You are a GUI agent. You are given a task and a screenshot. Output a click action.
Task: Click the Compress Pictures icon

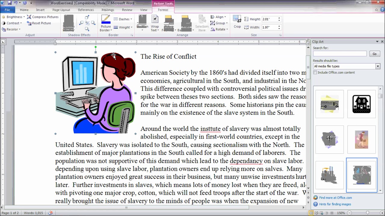coord(29,17)
